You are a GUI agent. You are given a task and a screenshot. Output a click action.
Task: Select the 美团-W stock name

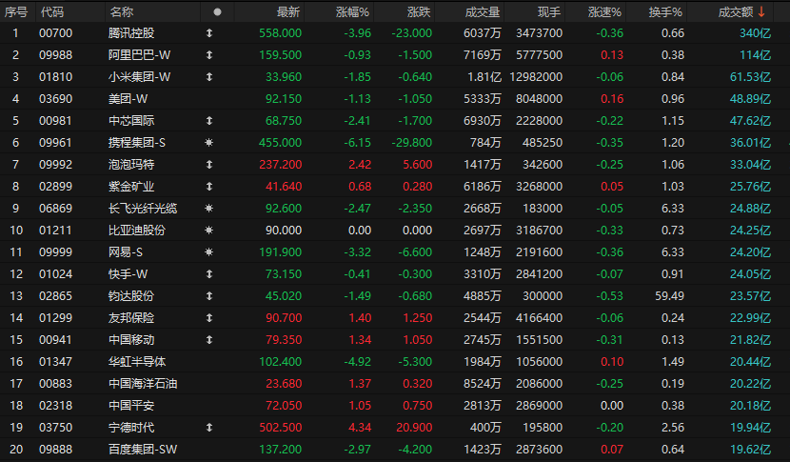coord(128,99)
